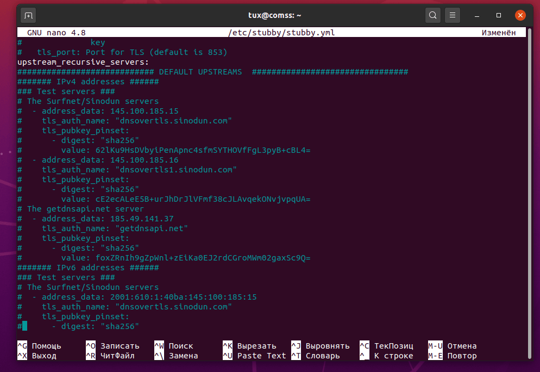540x372 pixels.
Task: Open a new terminal tab
Action: pyautogui.click(x=28, y=16)
